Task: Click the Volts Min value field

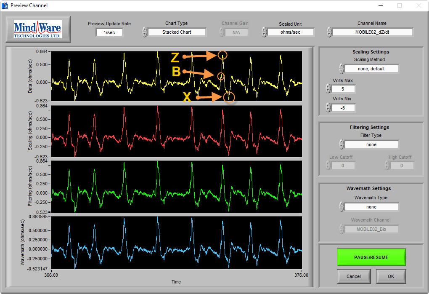Action: click(x=343, y=108)
